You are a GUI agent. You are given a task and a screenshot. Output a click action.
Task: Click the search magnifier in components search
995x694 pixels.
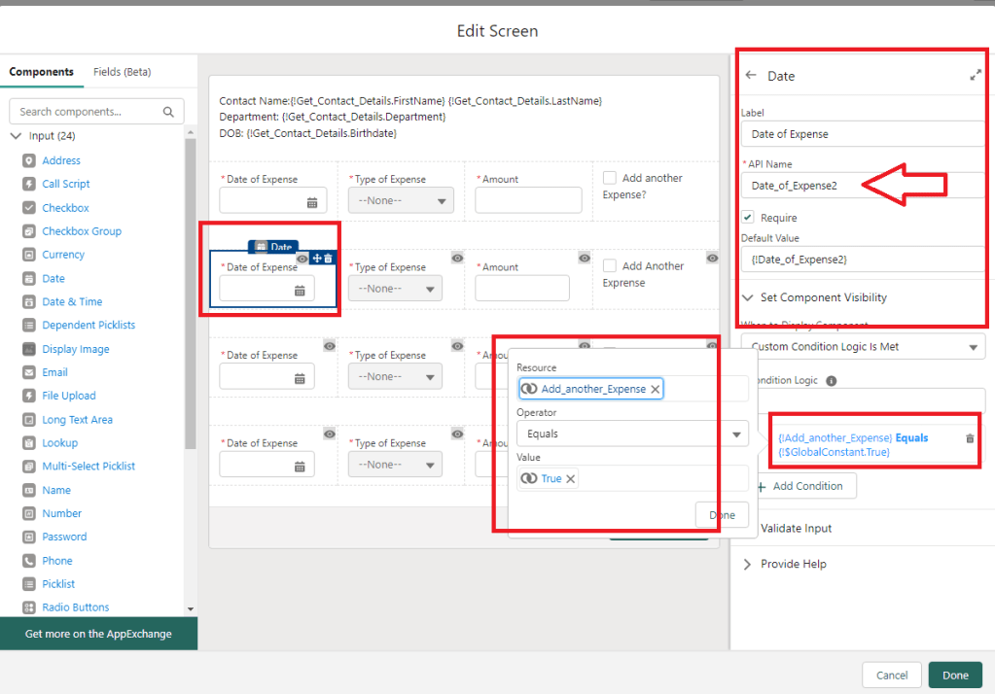point(169,112)
